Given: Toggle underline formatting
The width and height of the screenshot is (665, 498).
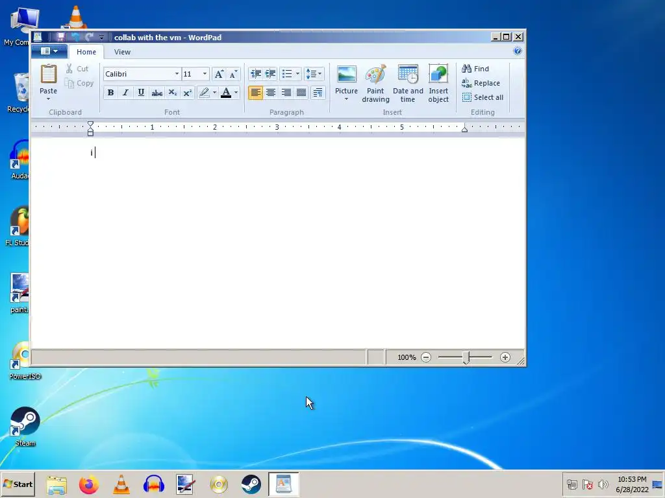Looking at the screenshot, I should [141, 92].
